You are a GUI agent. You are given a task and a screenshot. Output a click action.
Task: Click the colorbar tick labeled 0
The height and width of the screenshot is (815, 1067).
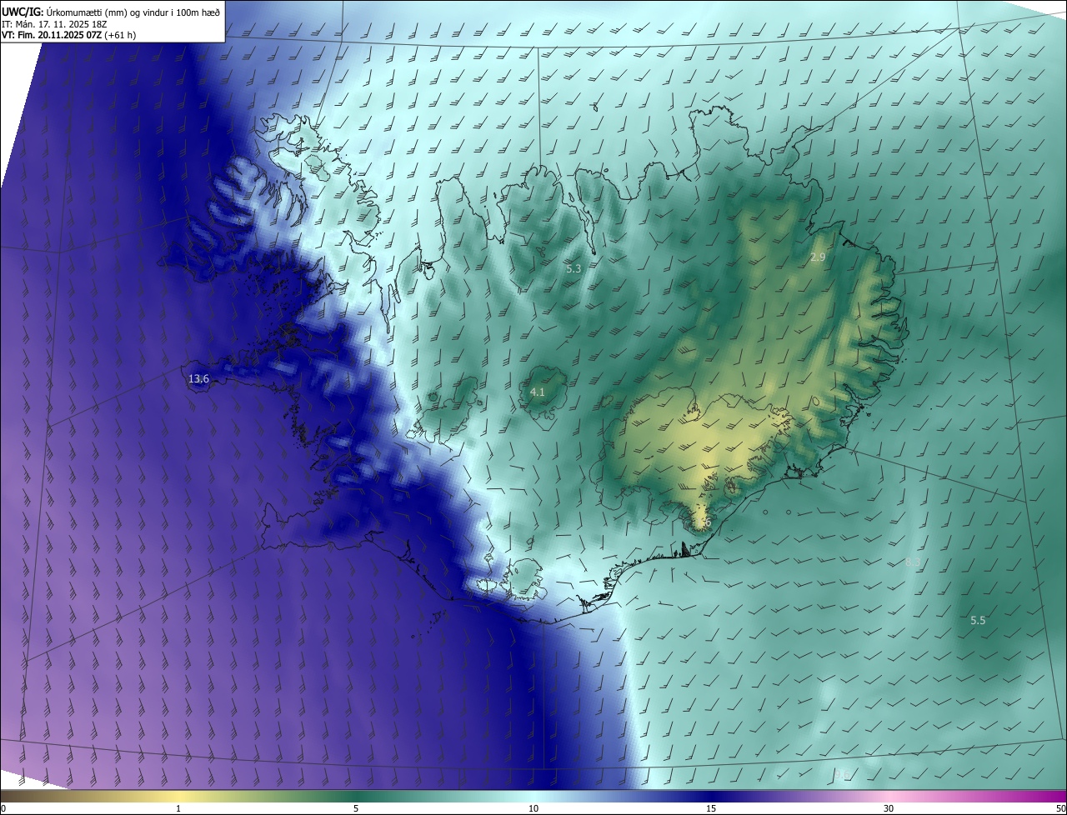(x=3, y=808)
